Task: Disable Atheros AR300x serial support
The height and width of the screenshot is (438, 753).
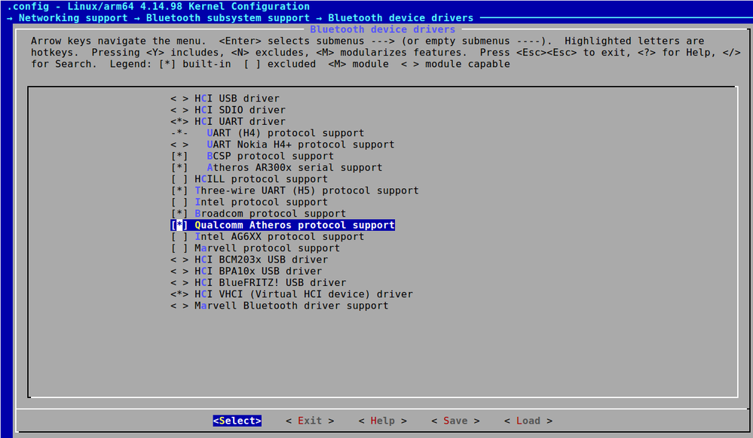Action: (x=277, y=167)
